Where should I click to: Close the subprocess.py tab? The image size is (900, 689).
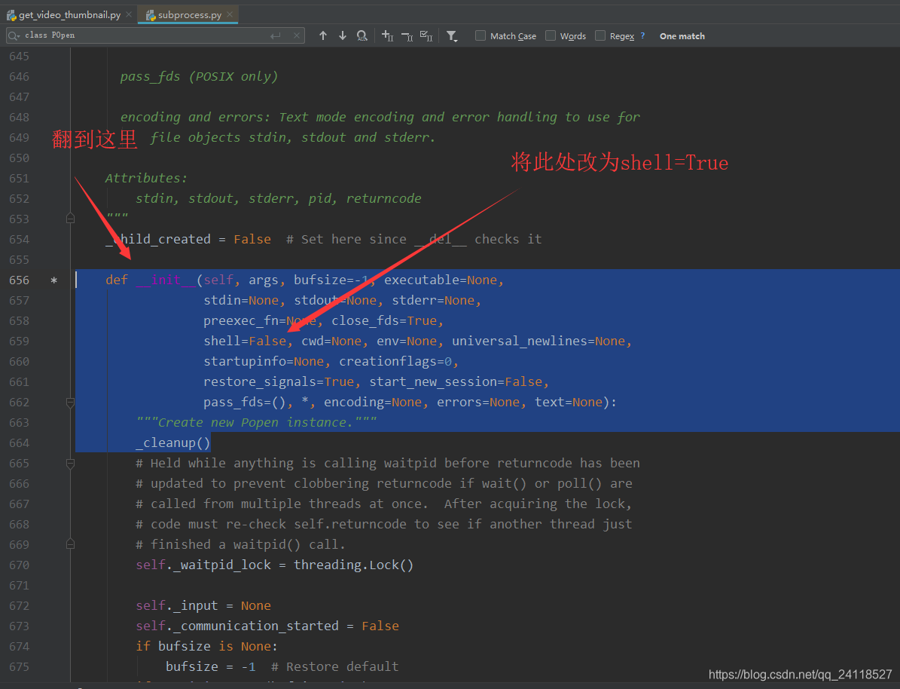[230, 14]
